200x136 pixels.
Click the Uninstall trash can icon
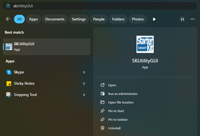103,128
